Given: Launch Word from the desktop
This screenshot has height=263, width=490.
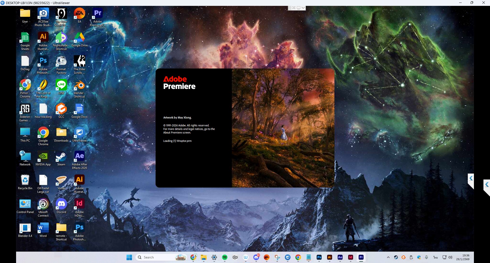Looking at the screenshot, I should point(43,230).
